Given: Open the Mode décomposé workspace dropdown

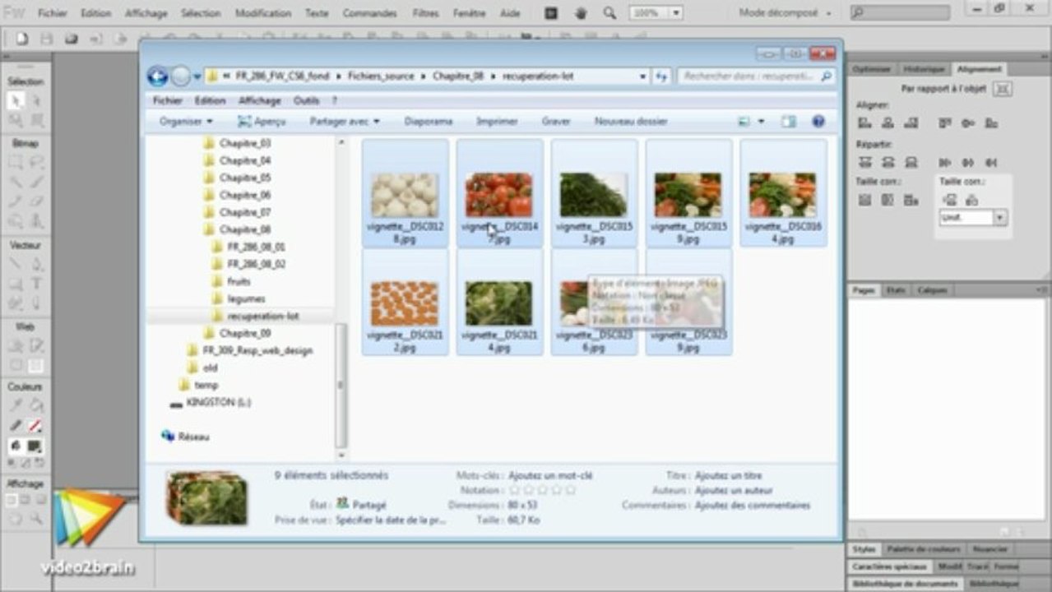Looking at the screenshot, I should coord(787,13).
